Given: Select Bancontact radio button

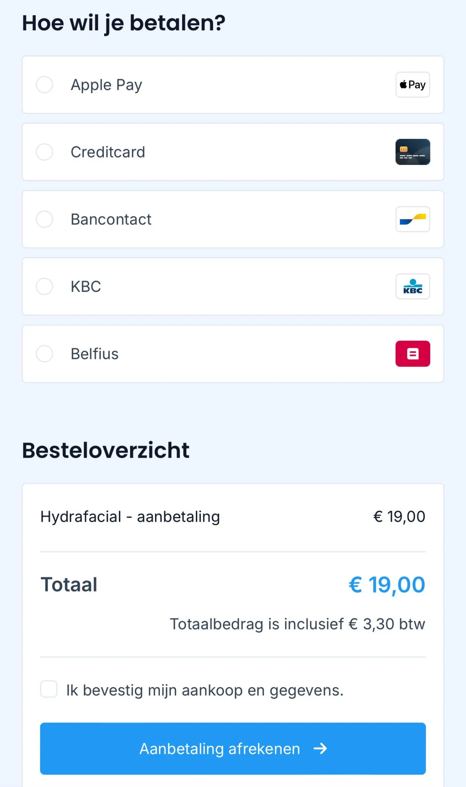Looking at the screenshot, I should pos(45,219).
